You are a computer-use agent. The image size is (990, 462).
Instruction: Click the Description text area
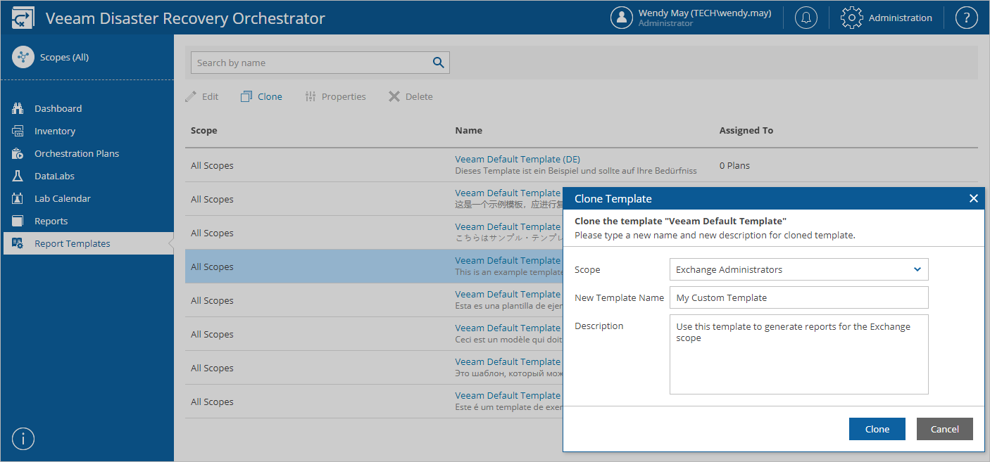tap(799, 354)
